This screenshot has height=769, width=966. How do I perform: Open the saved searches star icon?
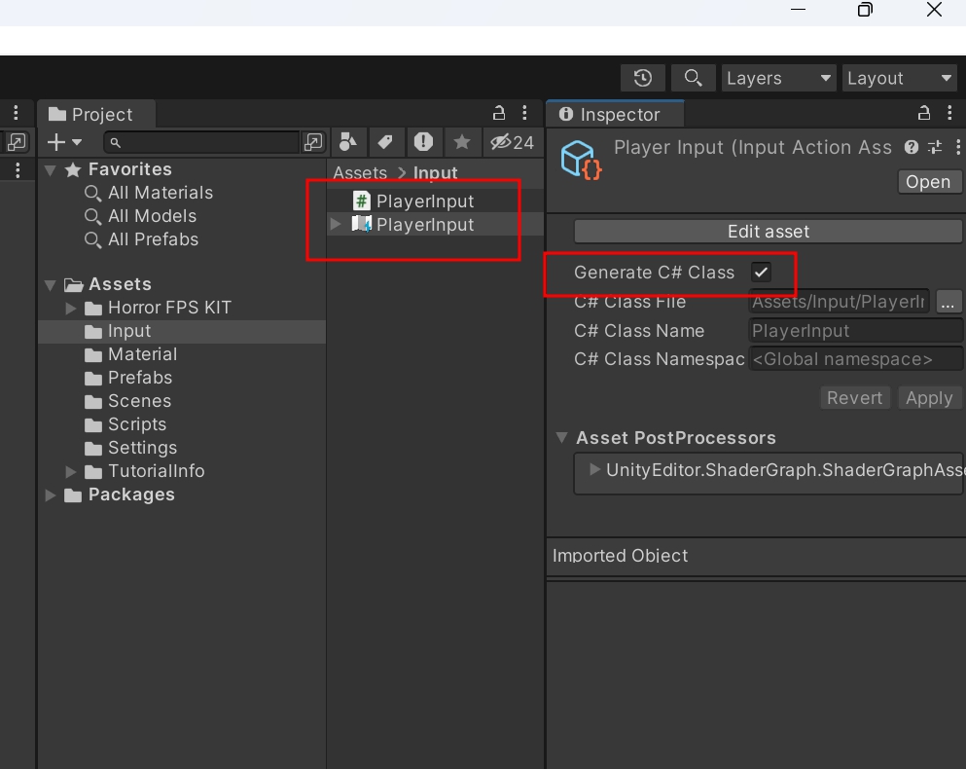click(x=461, y=142)
